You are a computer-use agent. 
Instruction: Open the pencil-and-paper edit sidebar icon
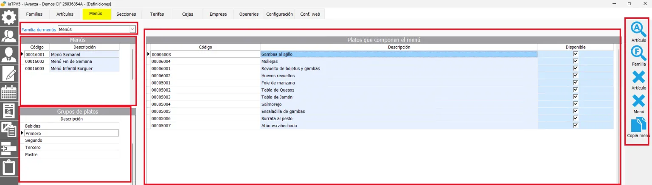pyautogui.click(x=9, y=73)
